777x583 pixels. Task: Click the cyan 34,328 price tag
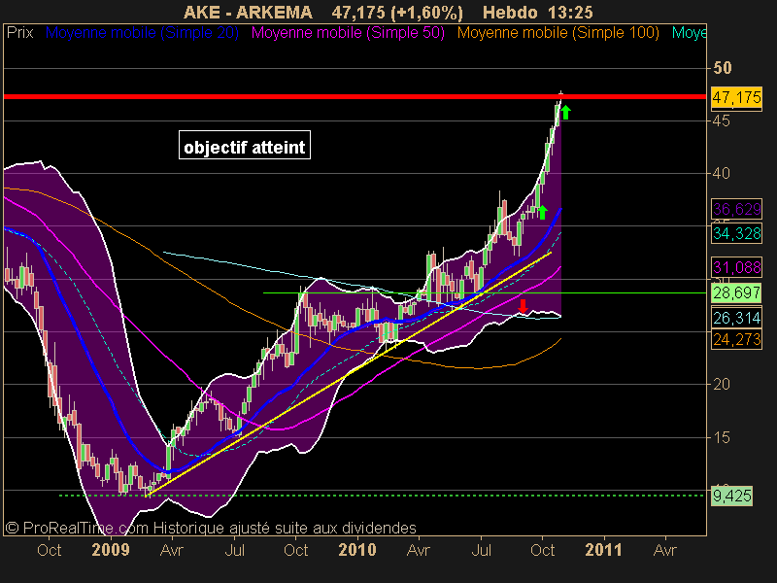tap(736, 233)
